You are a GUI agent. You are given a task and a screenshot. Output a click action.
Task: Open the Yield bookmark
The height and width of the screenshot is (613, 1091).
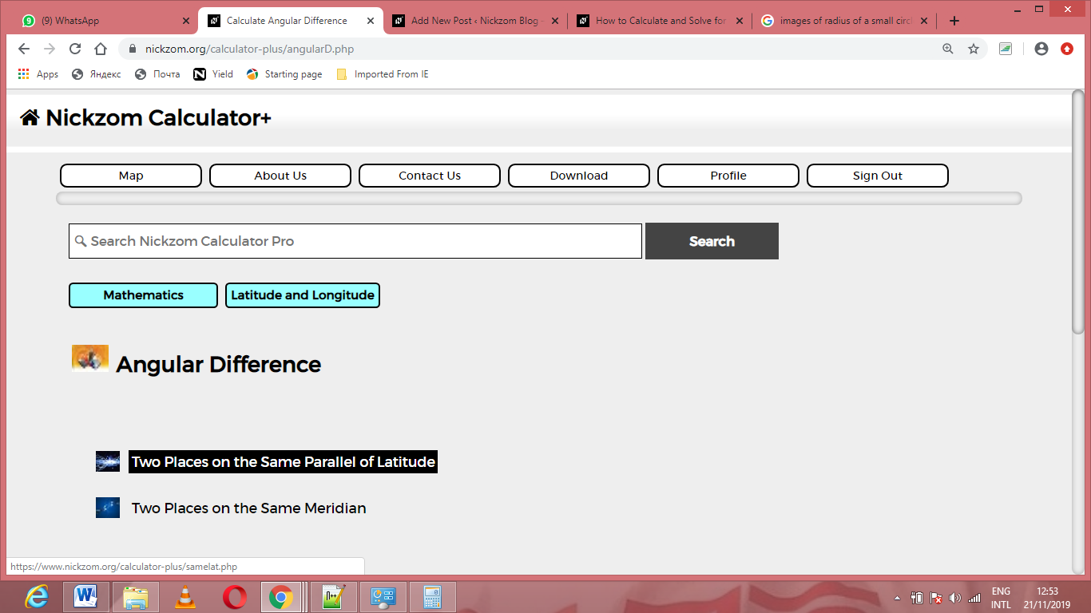213,74
